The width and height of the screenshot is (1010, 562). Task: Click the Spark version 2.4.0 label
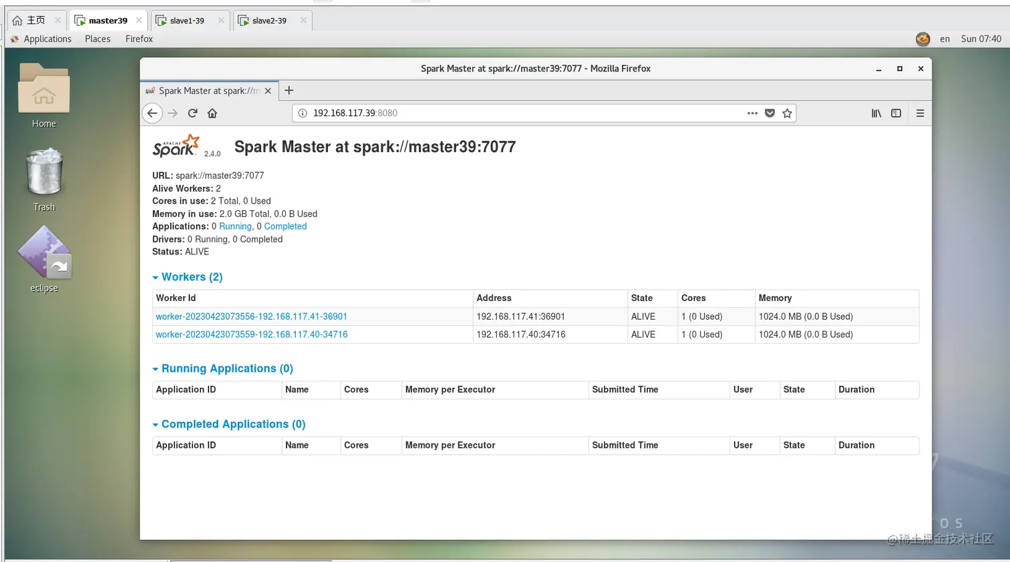(x=212, y=154)
